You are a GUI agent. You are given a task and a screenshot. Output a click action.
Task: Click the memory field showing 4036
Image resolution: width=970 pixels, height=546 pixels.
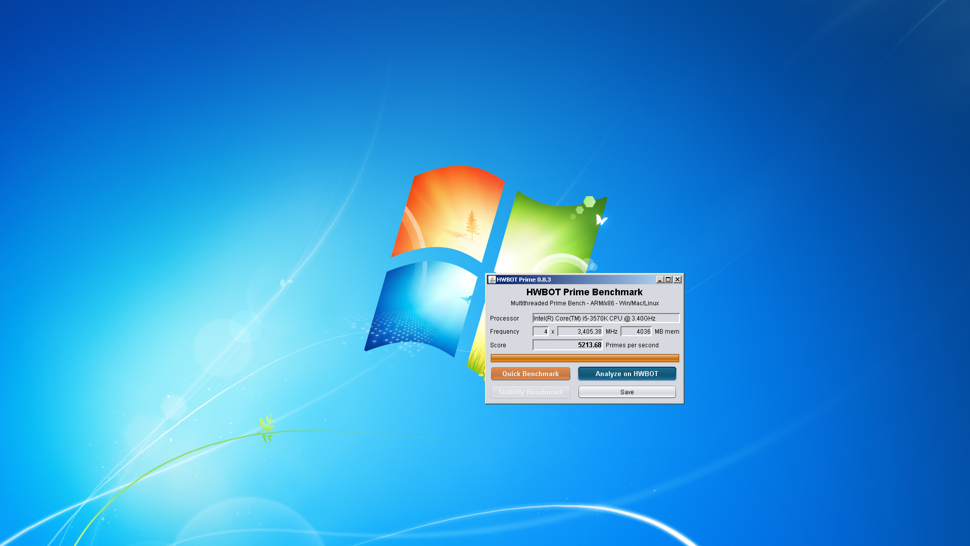coord(636,331)
